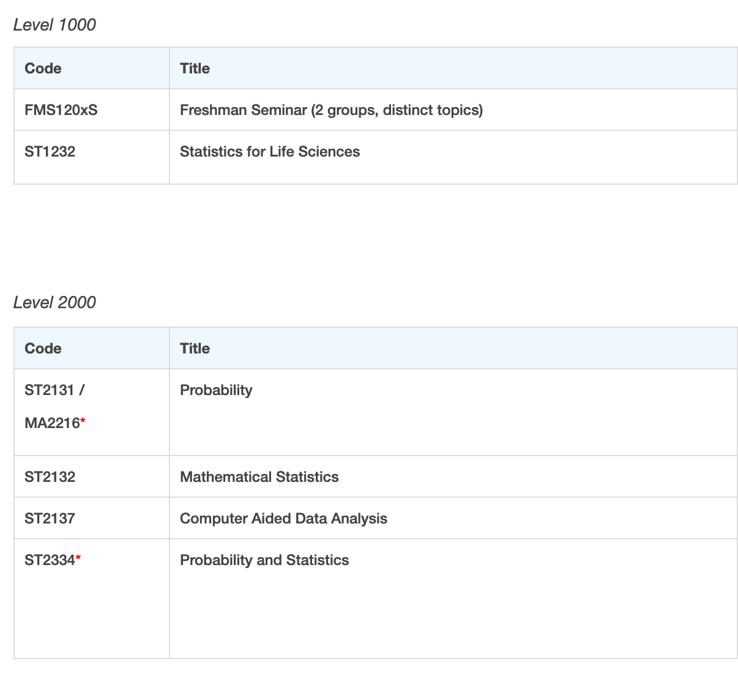
Task: Click the red asterisk beside MA2216
Action: (83, 423)
